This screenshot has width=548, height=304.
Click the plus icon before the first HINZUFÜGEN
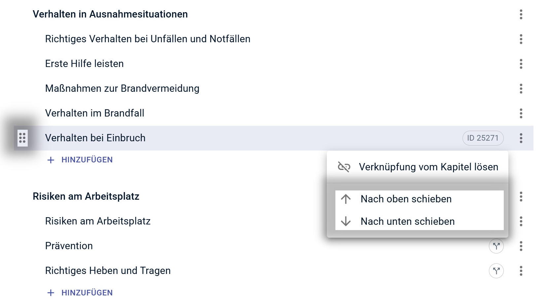tap(50, 160)
